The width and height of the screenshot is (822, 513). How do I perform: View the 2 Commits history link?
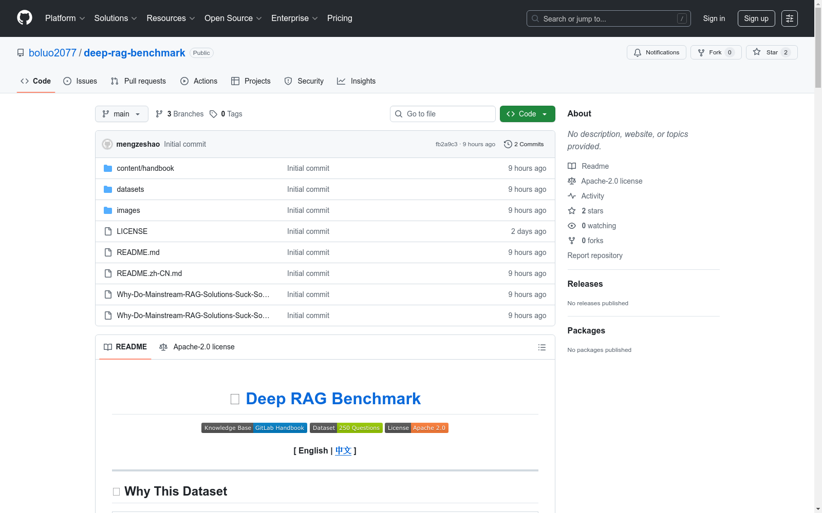pyautogui.click(x=524, y=144)
